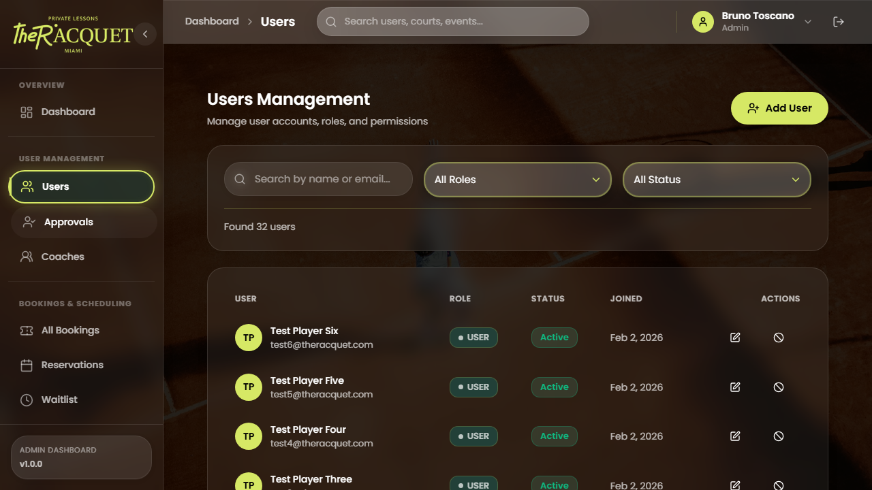The width and height of the screenshot is (872, 490).
Task: Expand the All Status filter
Action: (716, 179)
